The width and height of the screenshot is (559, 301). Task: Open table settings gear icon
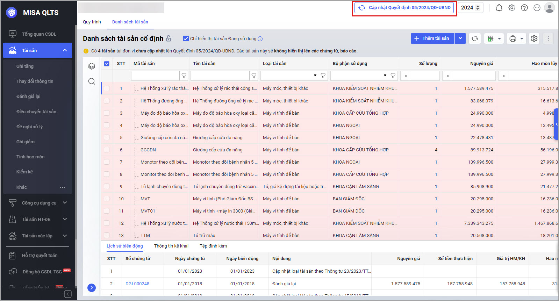(534, 38)
